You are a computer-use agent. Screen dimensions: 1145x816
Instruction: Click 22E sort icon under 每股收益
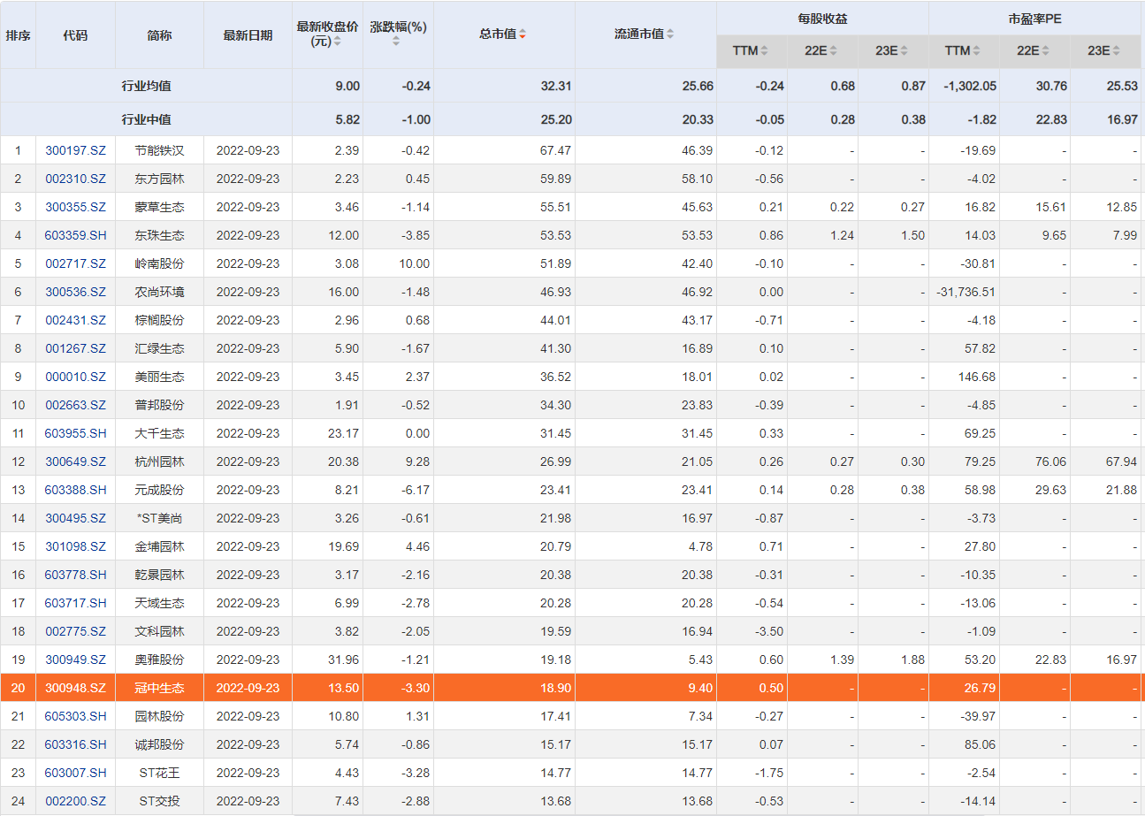pos(833,51)
